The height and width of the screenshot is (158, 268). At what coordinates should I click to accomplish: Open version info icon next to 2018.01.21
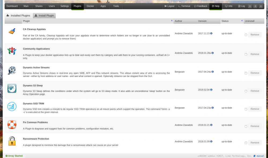point(211,125)
